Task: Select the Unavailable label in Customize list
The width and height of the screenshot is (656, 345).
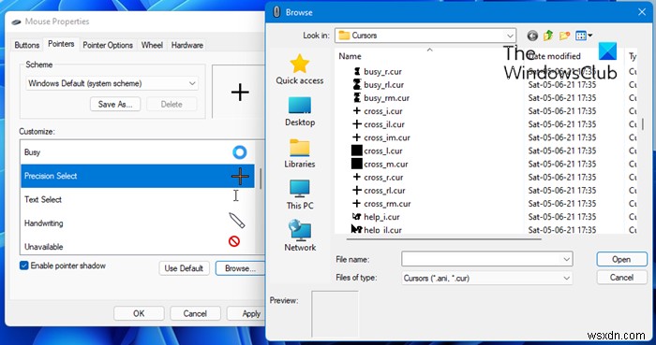Action: click(43, 247)
